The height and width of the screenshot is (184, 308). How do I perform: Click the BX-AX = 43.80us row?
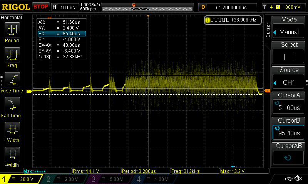(x=62, y=45)
